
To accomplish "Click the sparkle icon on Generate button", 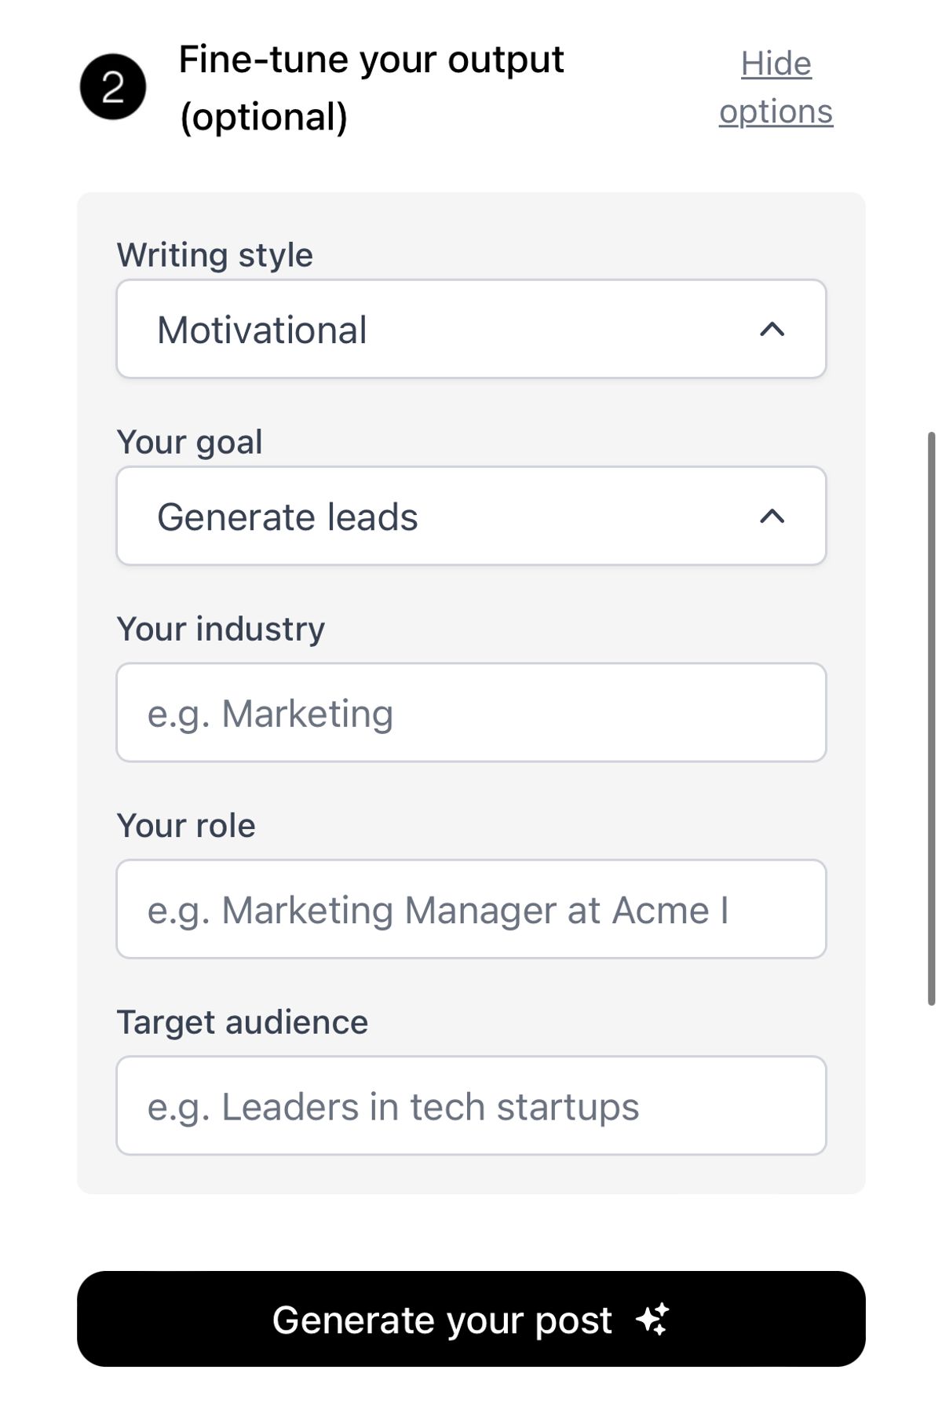I will point(652,1319).
